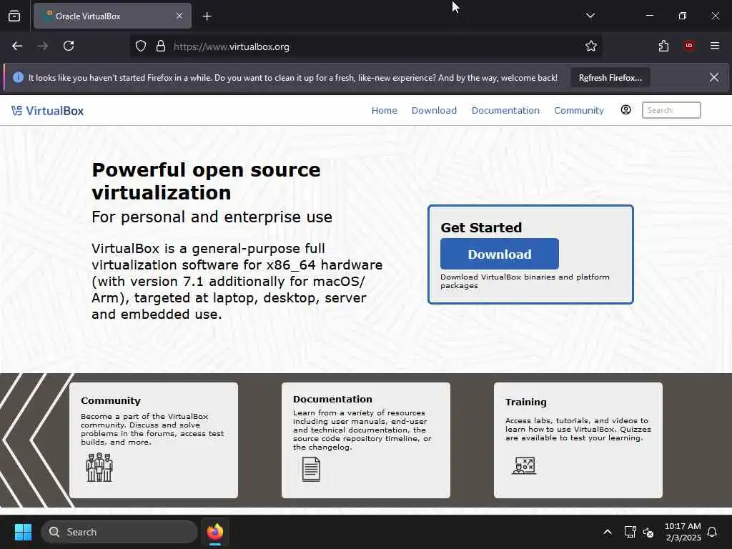732x549 pixels.
Task: Click 'For personal and enterprise use' subtitle
Action: click(x=212, y=217)
